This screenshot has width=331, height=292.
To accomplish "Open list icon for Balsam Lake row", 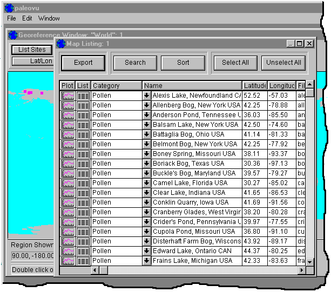I will 83,125.
